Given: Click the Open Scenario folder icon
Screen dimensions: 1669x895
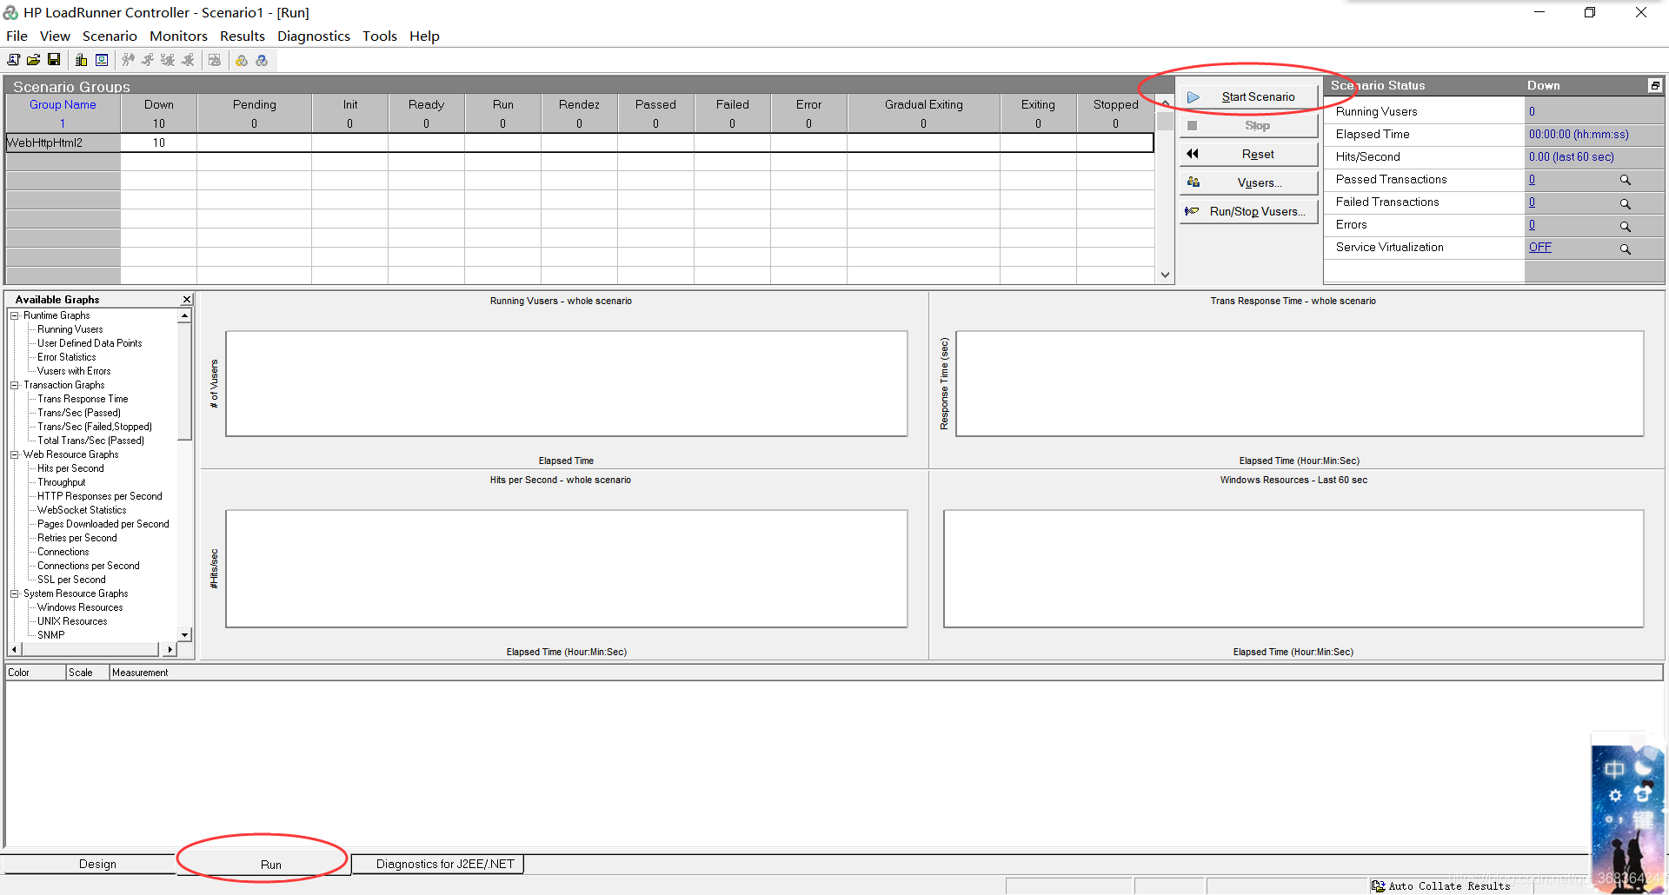Looking at the screenshot, I should 33,60.
